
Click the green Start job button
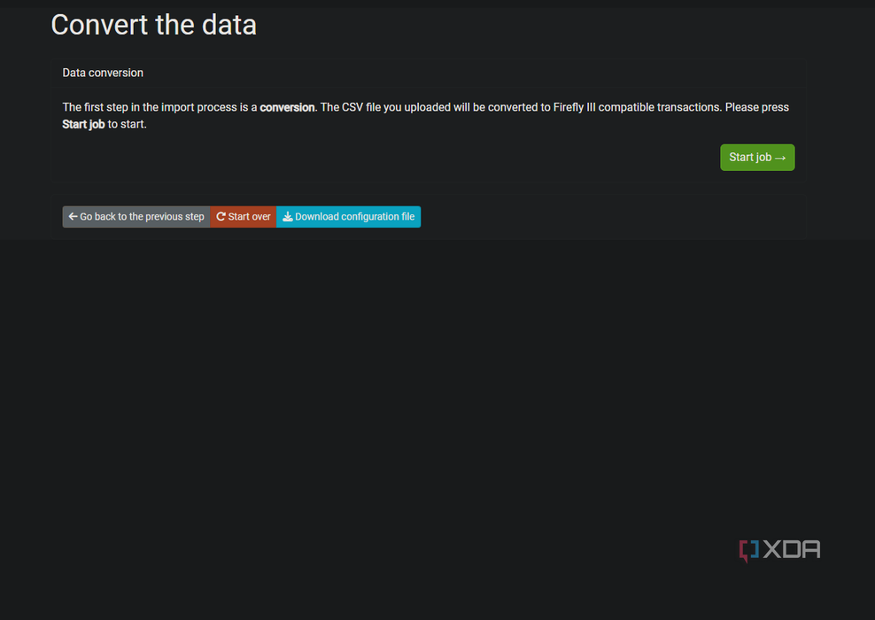click(757, 158)
